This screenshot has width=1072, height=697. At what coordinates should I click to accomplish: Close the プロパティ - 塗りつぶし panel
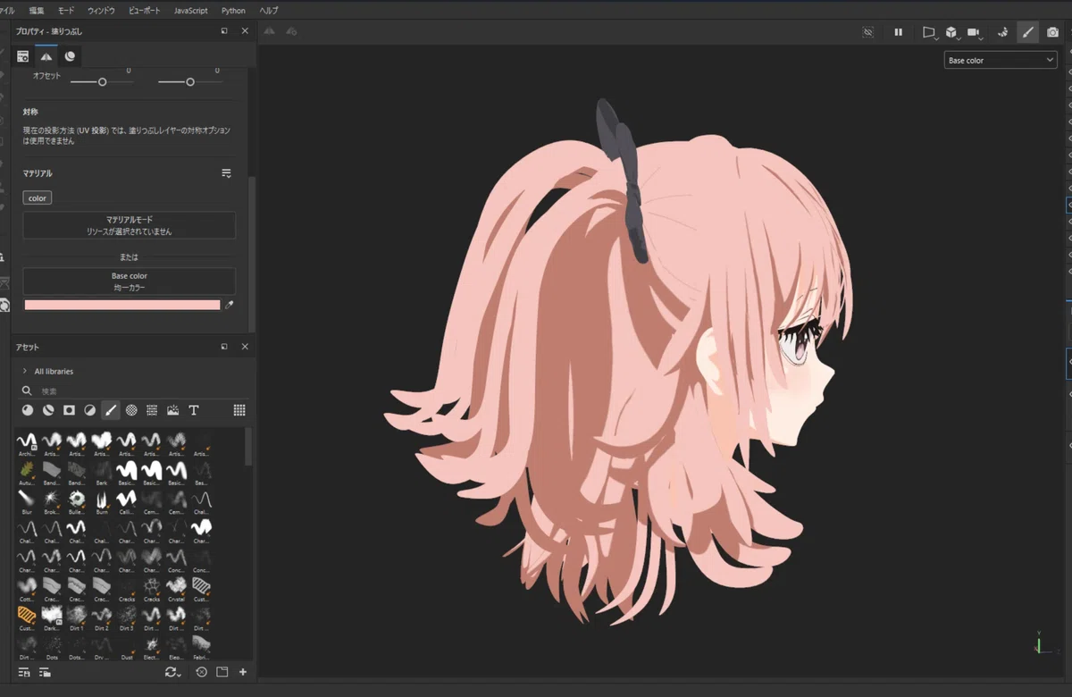pyautogui.click(x=245, y=31)
